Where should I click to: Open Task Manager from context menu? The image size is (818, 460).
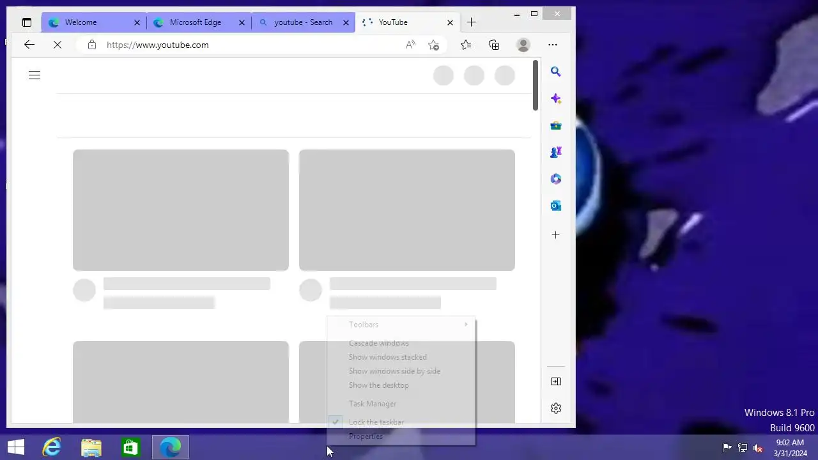(x=401, y=404)
